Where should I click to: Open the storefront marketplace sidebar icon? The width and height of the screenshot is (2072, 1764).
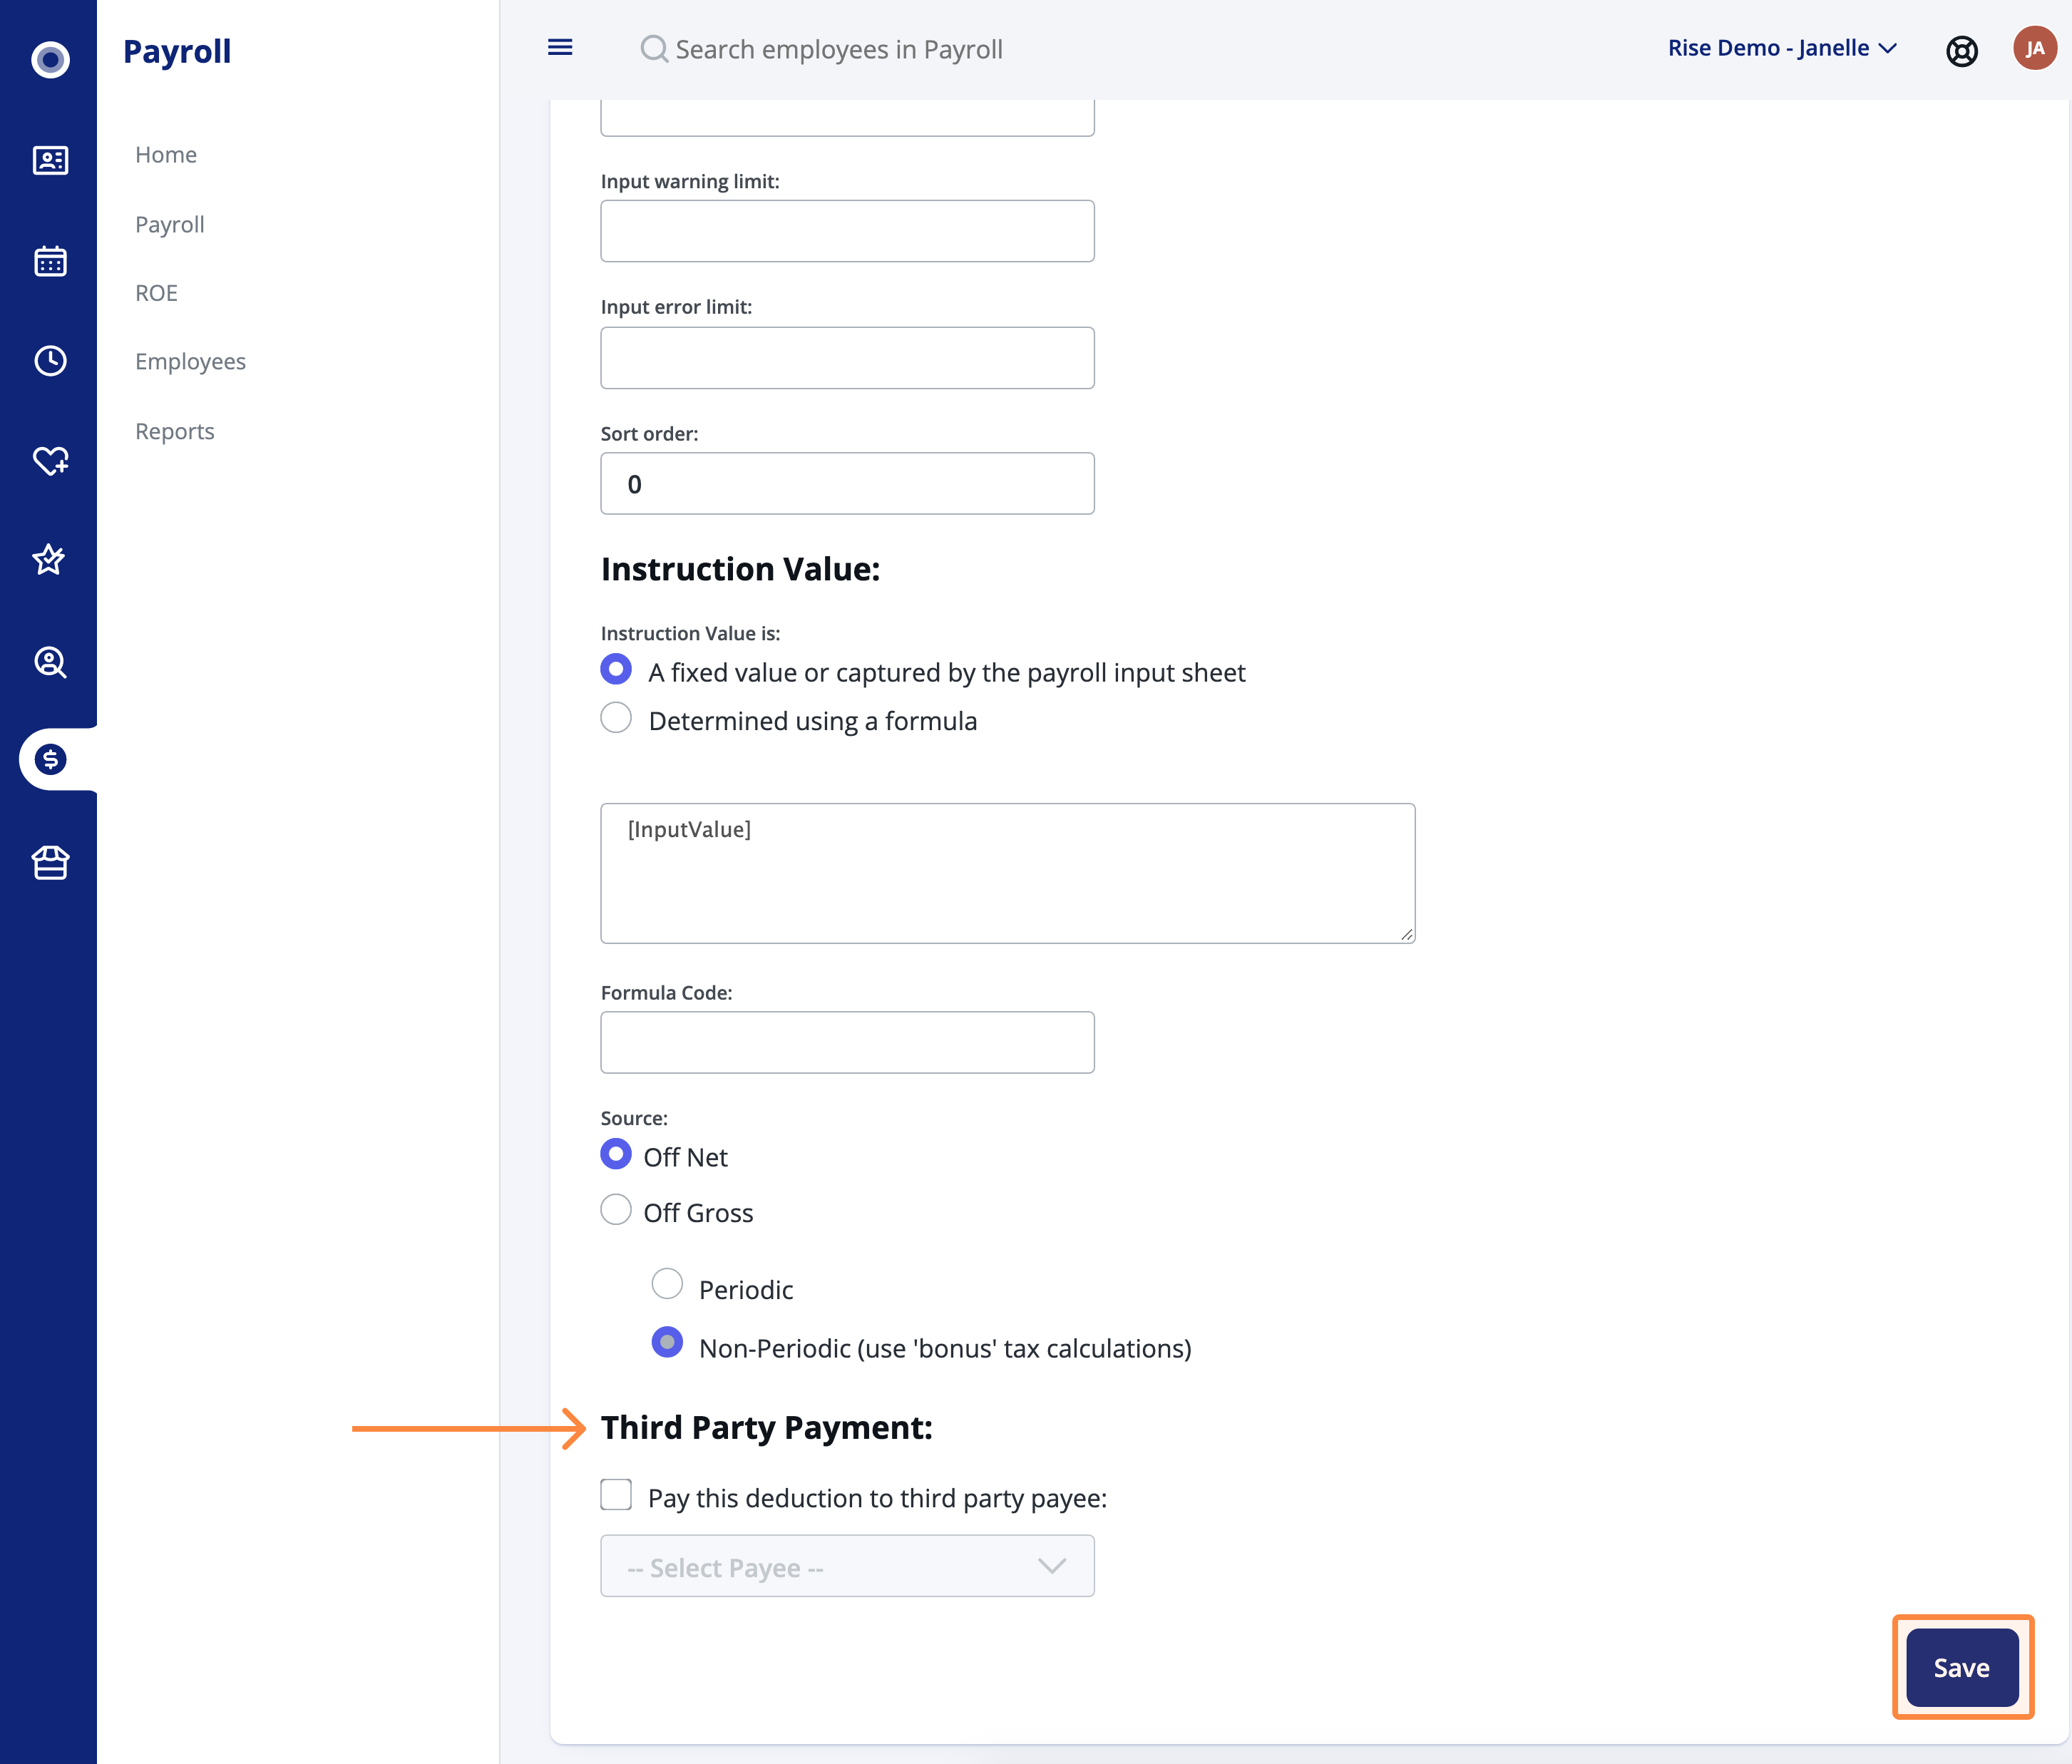click(x=50, y=862)
